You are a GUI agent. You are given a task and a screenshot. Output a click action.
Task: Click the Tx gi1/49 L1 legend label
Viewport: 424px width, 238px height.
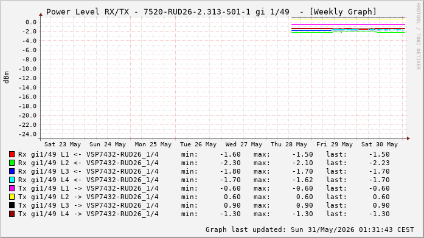pyautogui.click(x=88, y=188)
